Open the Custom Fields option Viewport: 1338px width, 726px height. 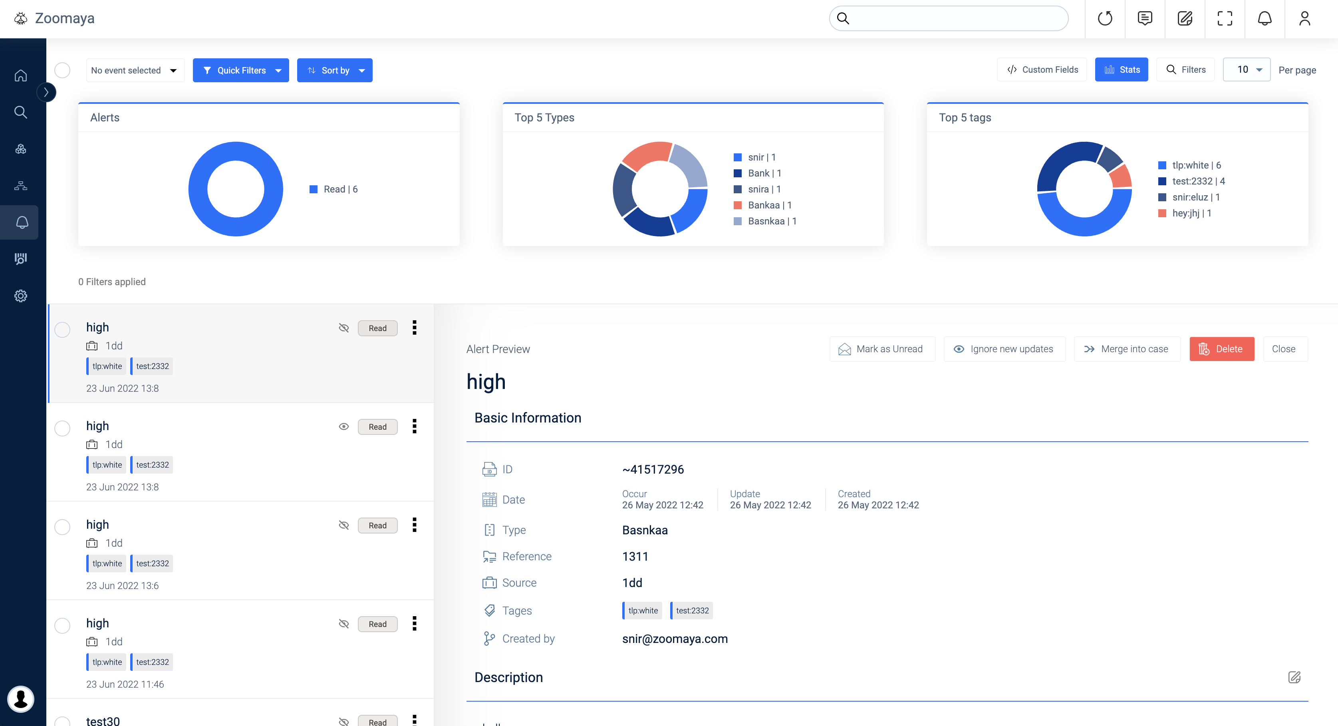(1042, 69)
